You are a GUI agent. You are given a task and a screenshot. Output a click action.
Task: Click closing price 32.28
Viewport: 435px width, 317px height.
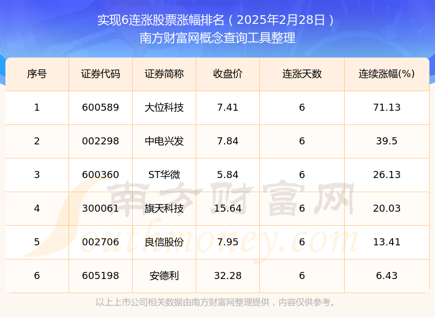point(228,276)
